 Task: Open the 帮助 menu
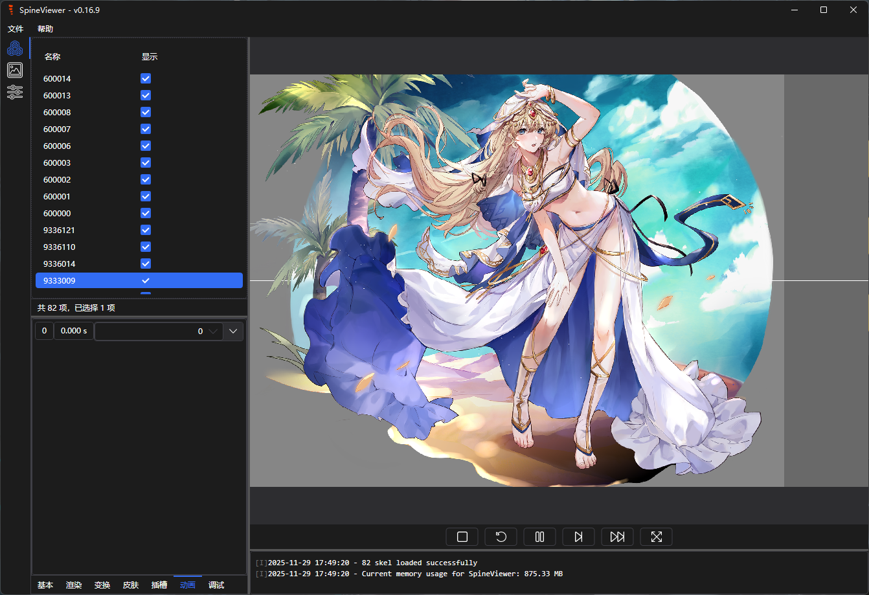(45, 29)
